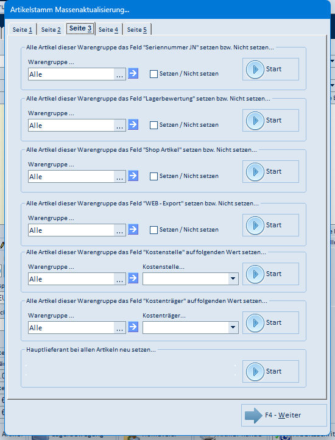This screenshot has width=335, height=440.
Task: Click blue arrow in Kostenträger section
Action: coord(133,327)
